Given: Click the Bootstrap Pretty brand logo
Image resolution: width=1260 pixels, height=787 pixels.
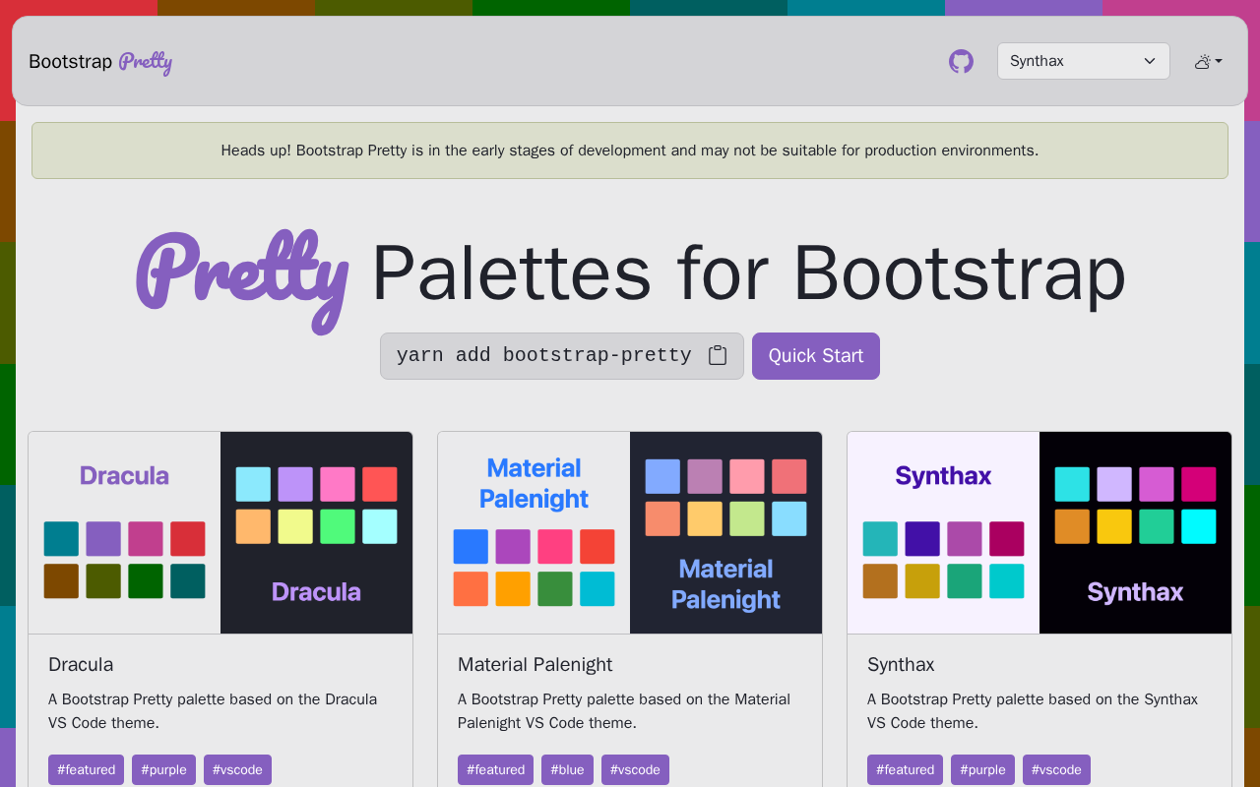Looking at the screenshot, I should tap(100, 61).
